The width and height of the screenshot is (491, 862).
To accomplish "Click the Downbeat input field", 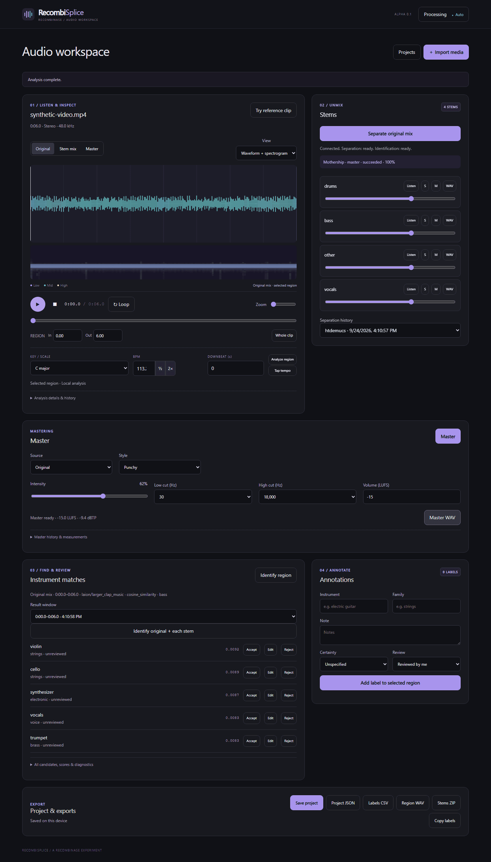I will coord(236,368).
